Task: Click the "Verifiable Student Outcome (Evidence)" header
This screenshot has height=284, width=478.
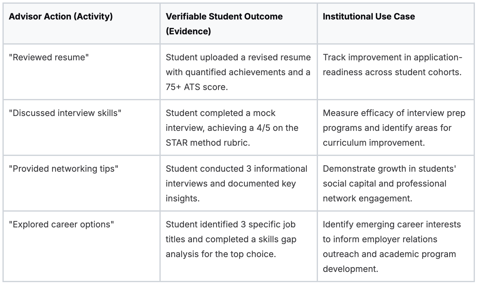Action: pos(224,24)
